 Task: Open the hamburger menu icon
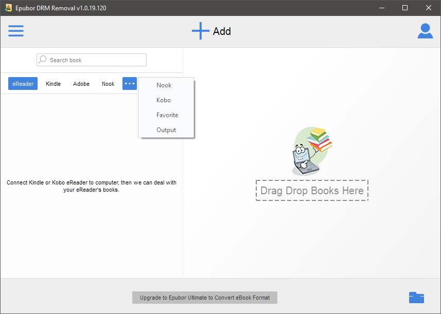16,31
